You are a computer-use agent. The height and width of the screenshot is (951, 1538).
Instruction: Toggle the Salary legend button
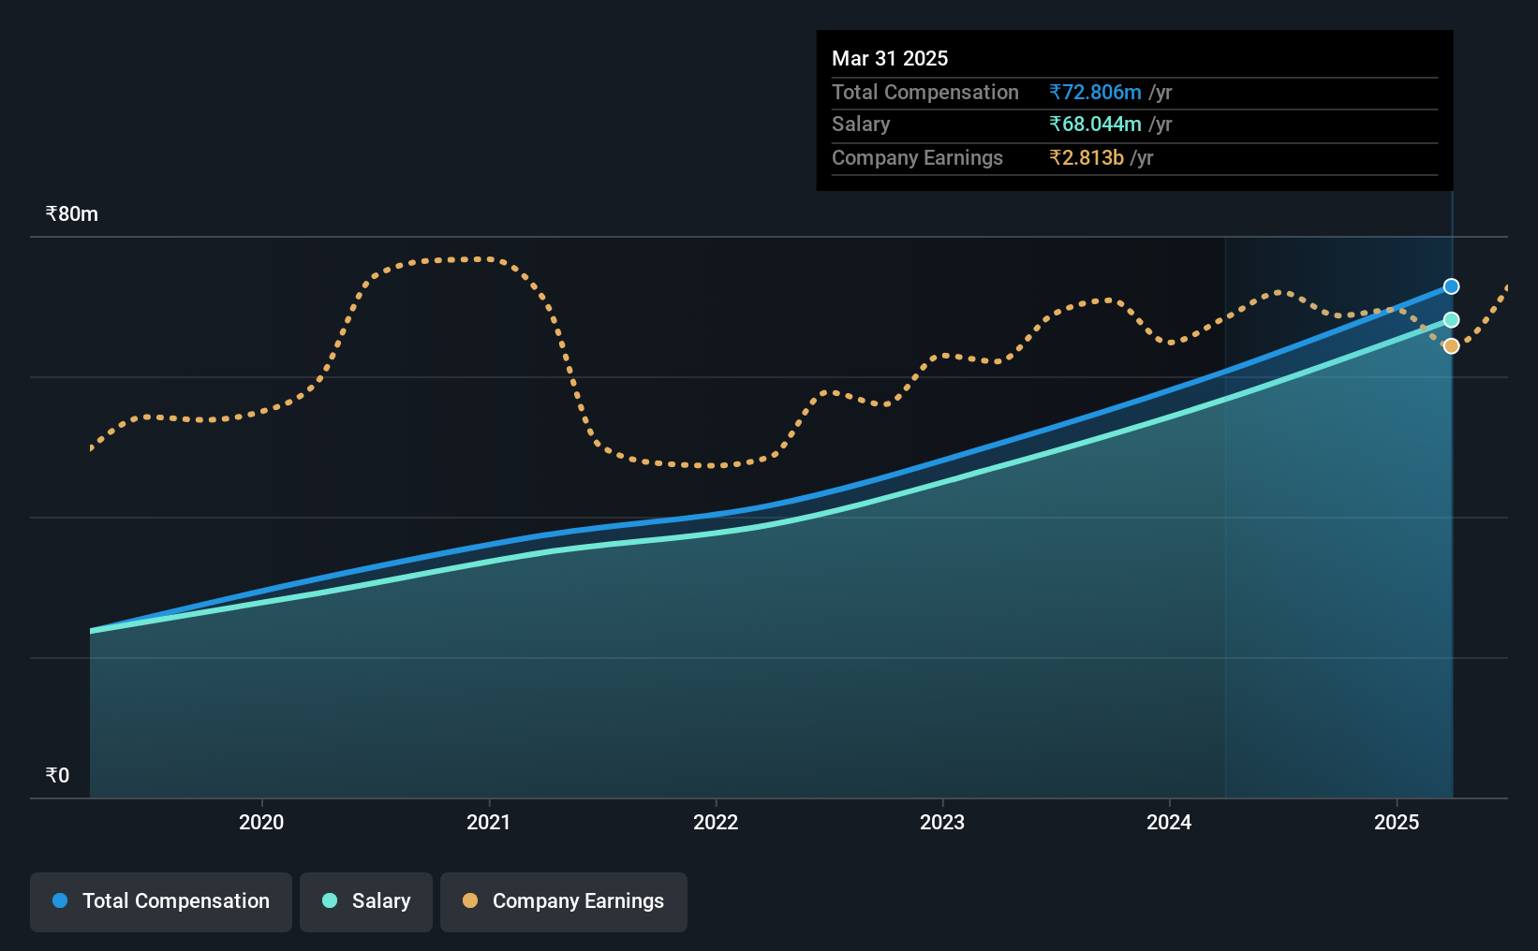click(366, 901)
